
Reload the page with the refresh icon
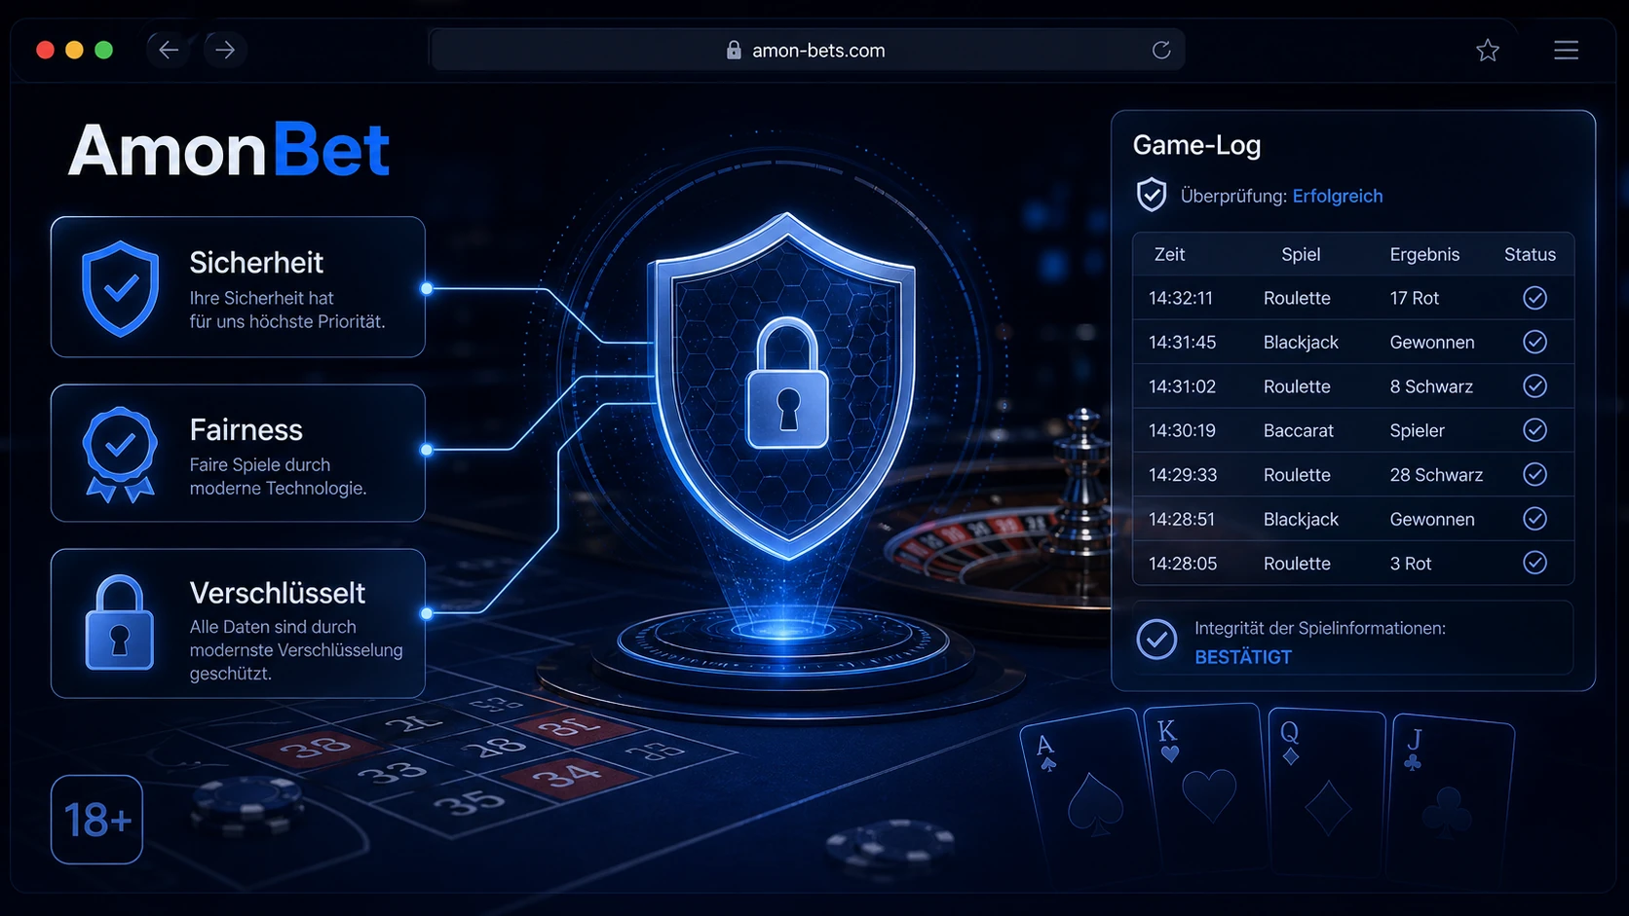(x=1161, y=50)
